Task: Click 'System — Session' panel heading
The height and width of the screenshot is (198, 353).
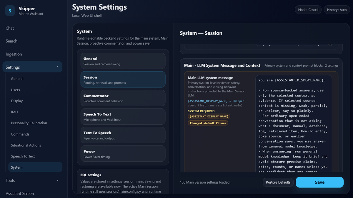Action: [x=201, y=33]
